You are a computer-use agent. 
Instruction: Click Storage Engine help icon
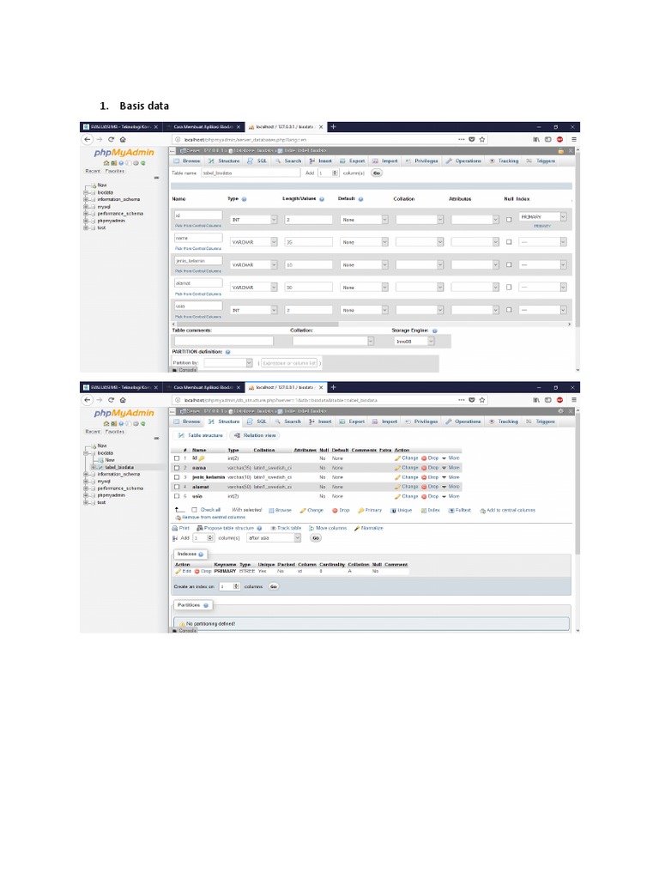point(435,330)
